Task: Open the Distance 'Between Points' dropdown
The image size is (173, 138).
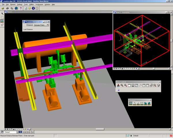Action: [47, 25]
